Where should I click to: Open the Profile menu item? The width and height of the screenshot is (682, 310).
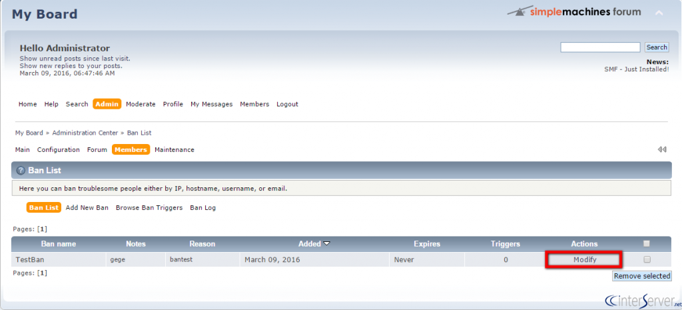[x=173, y=104]
